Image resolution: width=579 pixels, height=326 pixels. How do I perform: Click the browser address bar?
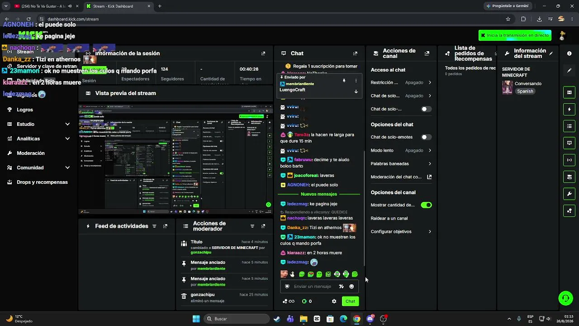pyautogui.click(x=271, y=19)
